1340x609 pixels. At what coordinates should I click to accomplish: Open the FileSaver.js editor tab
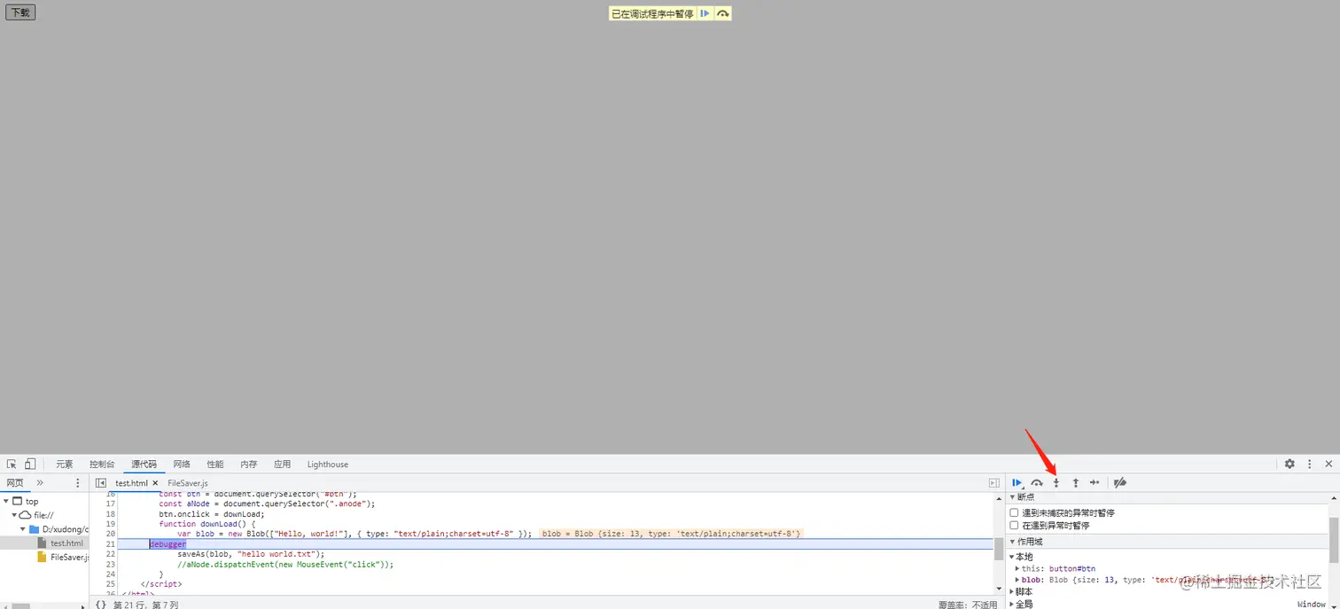[186, 483]
